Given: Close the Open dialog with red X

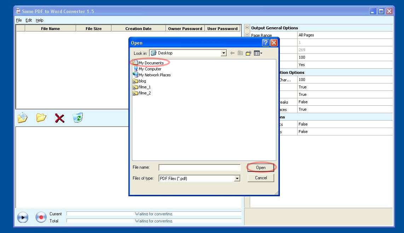Looking at the screenshot, I should [x=274, y=42].
